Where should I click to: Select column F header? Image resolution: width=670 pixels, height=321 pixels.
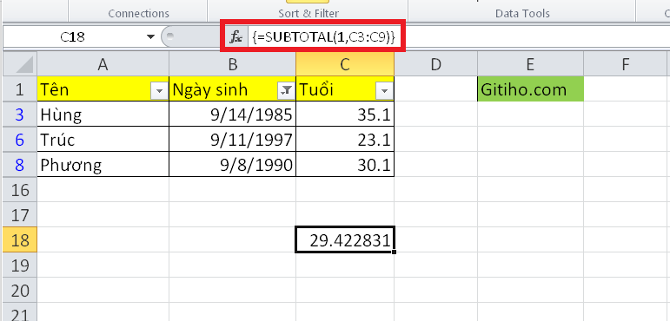(626, 64)
